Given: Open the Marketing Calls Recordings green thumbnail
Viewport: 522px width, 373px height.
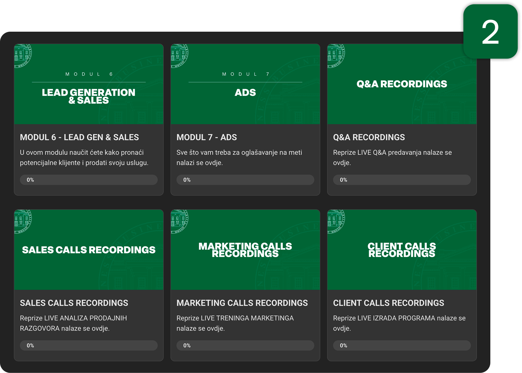Looking at the screenshot, I should 245,250.
